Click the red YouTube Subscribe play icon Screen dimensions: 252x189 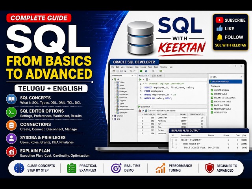219,20
